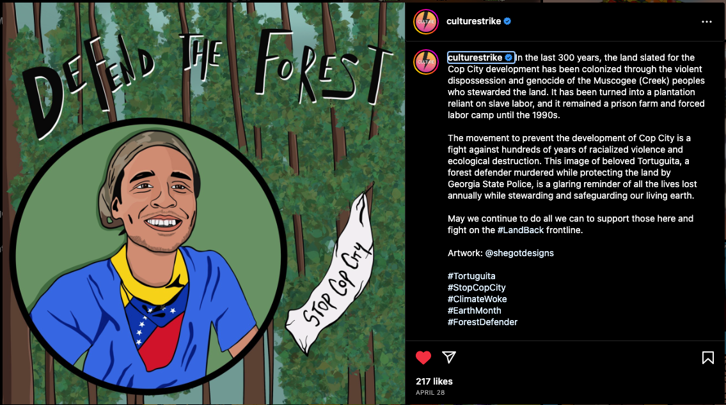Open the #Tortuguita hashtag
726x405 pixels.
(x=471, y=276)
